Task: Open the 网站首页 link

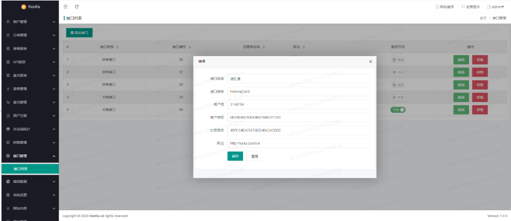Action: click(445, 6)
